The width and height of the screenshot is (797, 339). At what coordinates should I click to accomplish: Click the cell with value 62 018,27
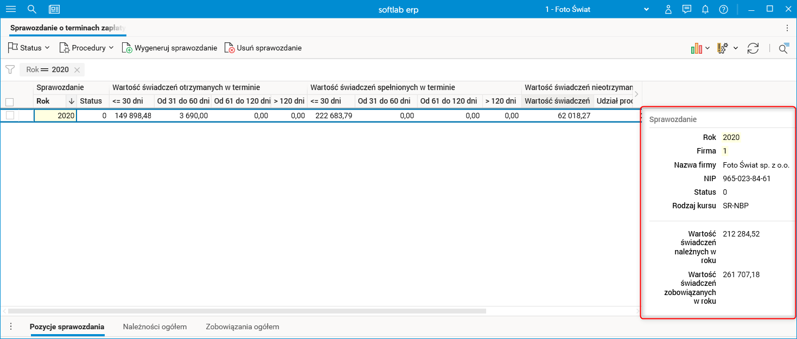tap(557, 116)
